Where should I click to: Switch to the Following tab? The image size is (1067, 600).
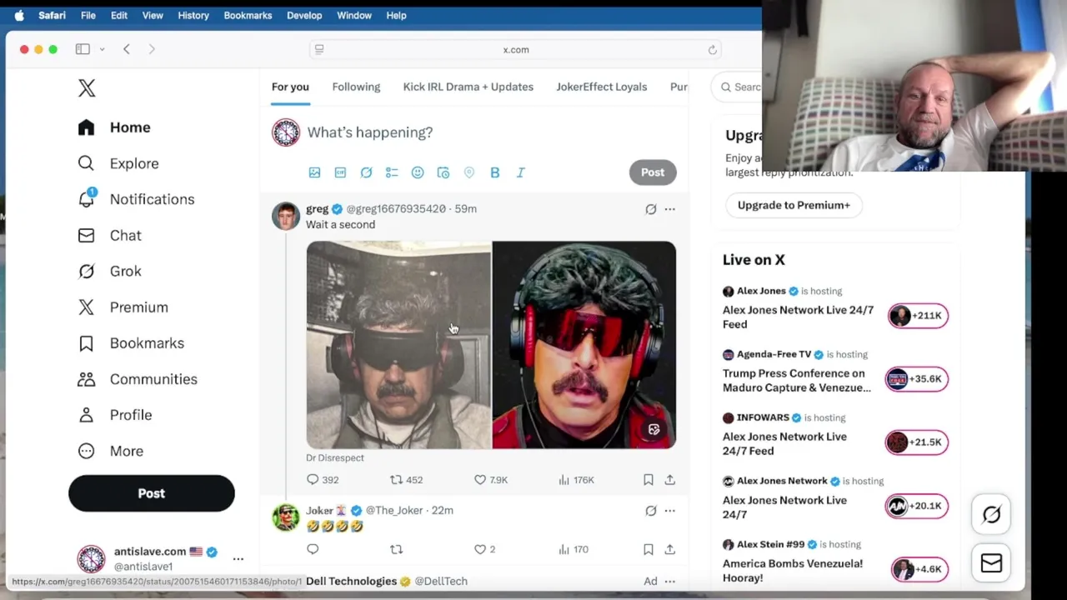coord(356,87)
